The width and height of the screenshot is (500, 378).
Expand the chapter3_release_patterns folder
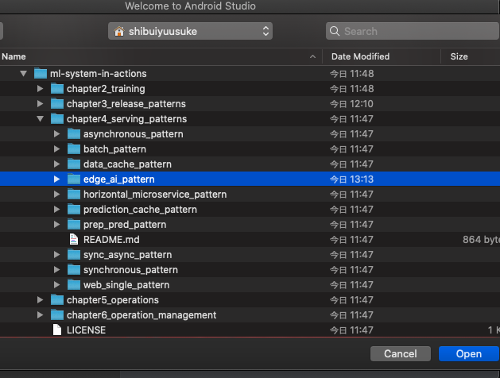(40, 104)
